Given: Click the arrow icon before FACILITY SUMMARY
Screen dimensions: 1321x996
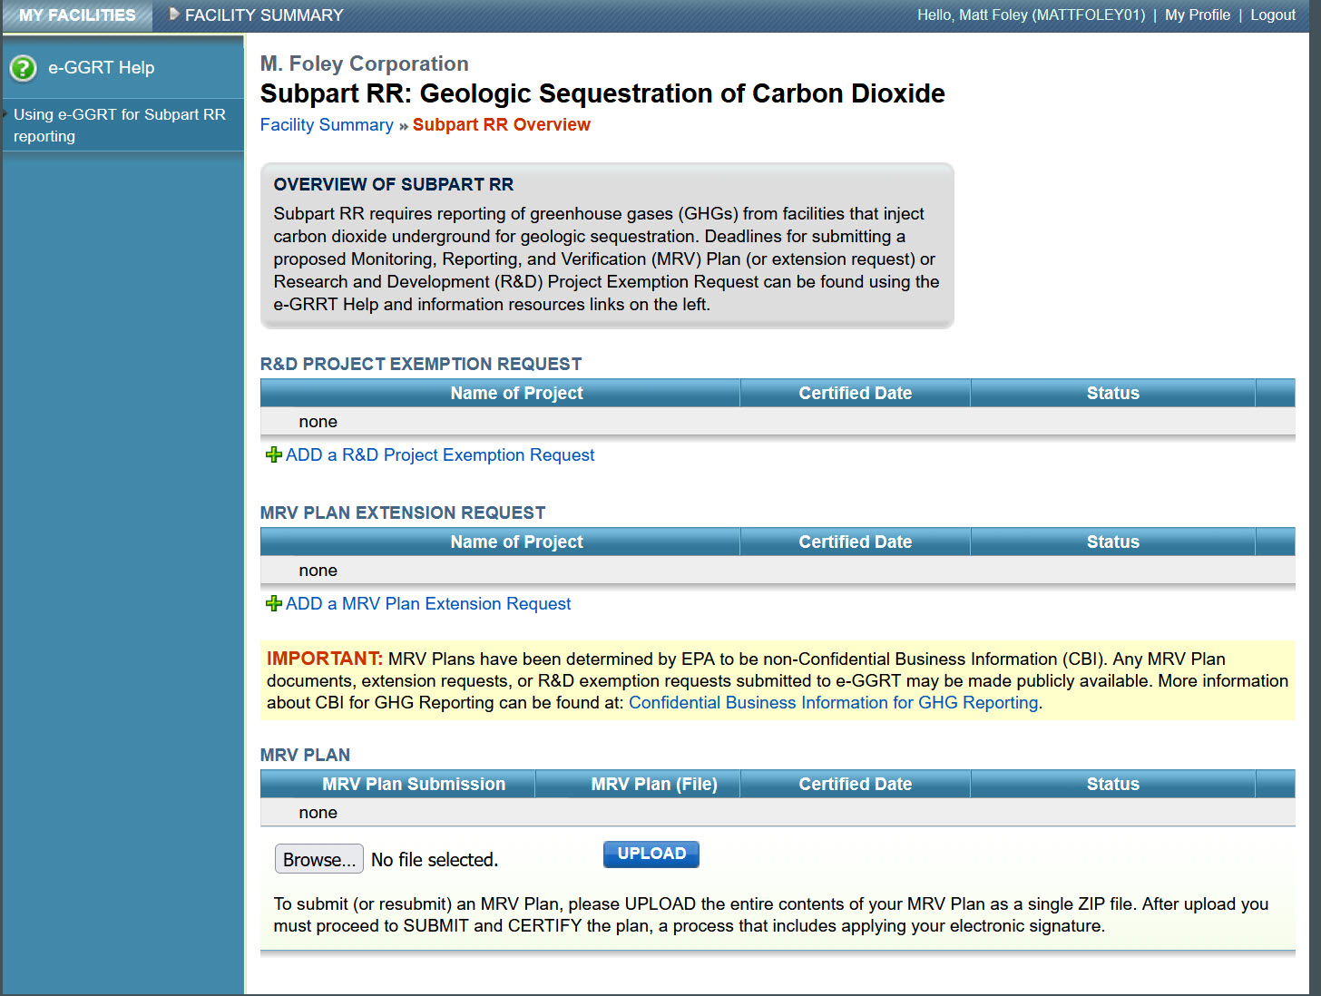Looking at the screenshot, I should point(174,15).
